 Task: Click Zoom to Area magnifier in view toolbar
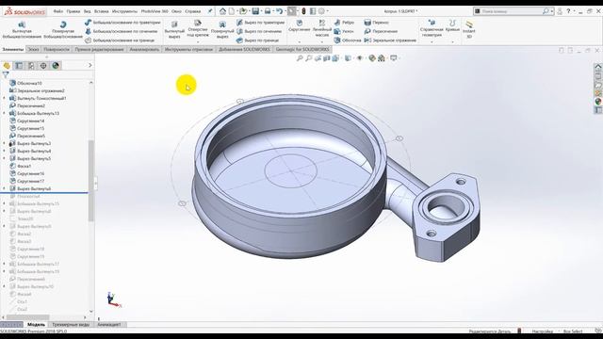tap(308, 58)
